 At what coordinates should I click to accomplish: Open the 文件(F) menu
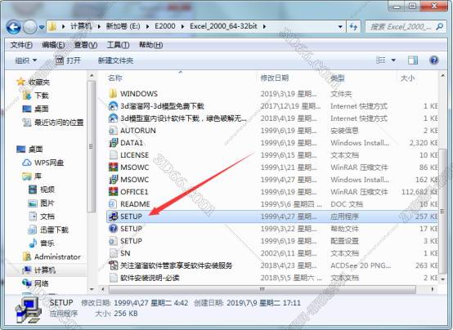(x=21, y=45)
